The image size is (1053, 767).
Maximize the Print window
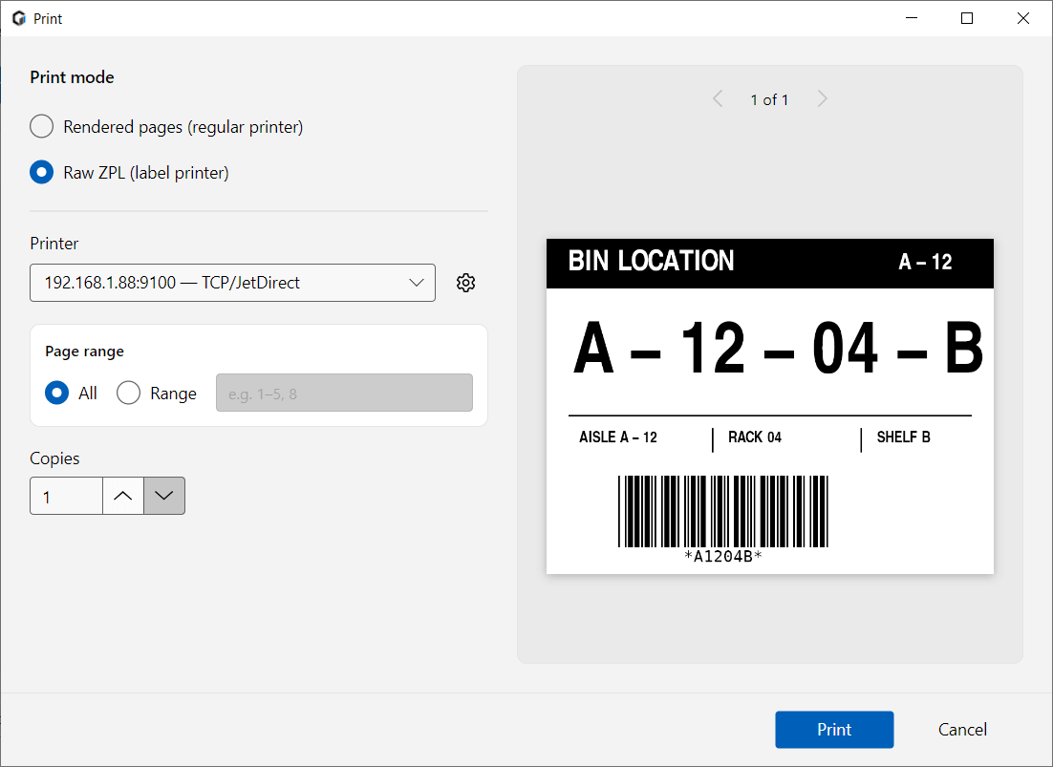pos(967,18)
